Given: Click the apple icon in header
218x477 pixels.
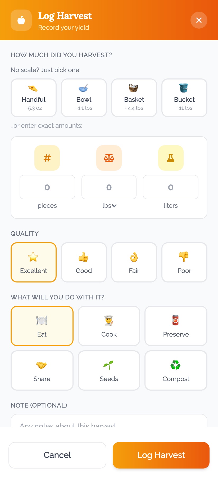Looking at the screenshot, I should click(21, 20).
